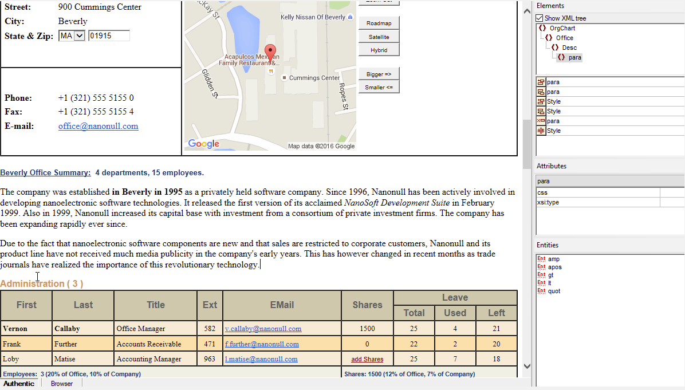Click the vertical scrollbar thumb
The height and width of the screenshot is (390, 685).
click(x=527, y=144)
